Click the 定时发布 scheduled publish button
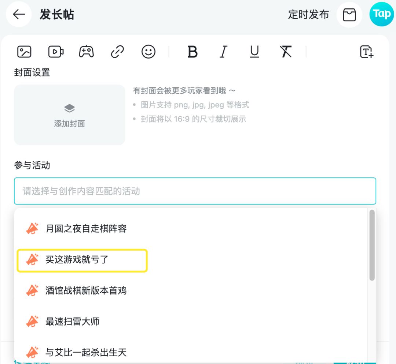Image resolution: width=396 pixels, height=364 pixels. coord(308,15)
